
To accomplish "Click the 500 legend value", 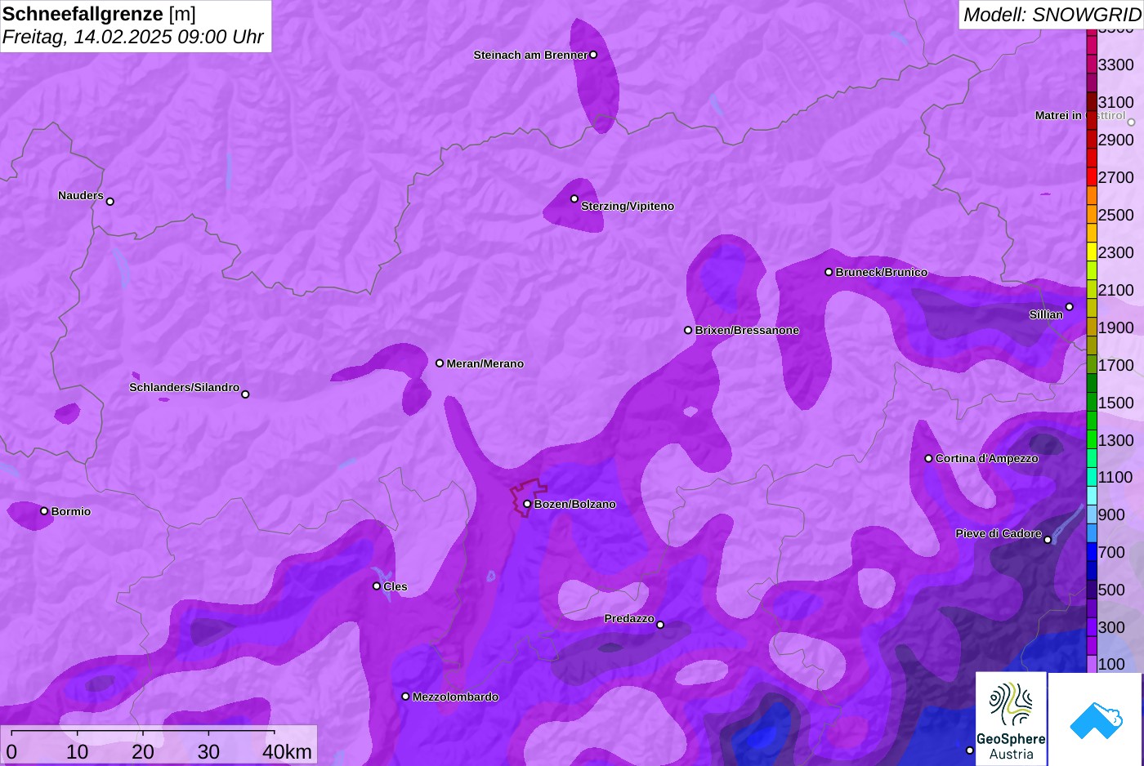I will pyautogui.click(x=1111, y=590).
